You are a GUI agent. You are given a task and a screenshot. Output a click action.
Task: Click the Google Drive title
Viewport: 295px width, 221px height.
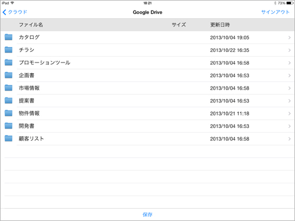pos(147,12)
